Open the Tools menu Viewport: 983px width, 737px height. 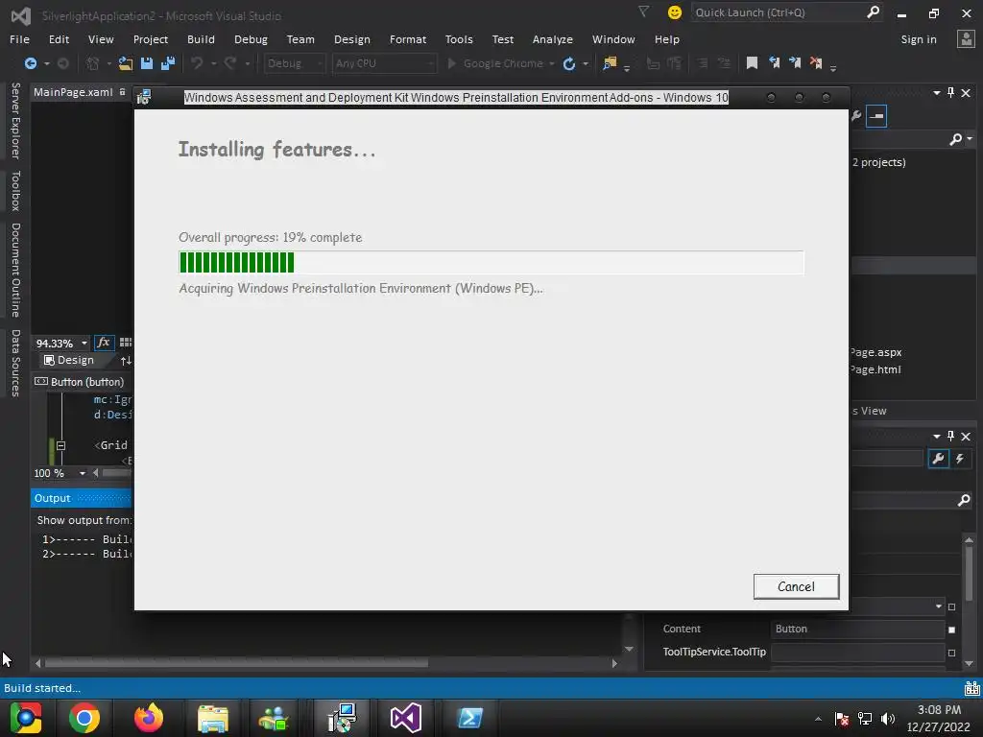coord(459,38)
